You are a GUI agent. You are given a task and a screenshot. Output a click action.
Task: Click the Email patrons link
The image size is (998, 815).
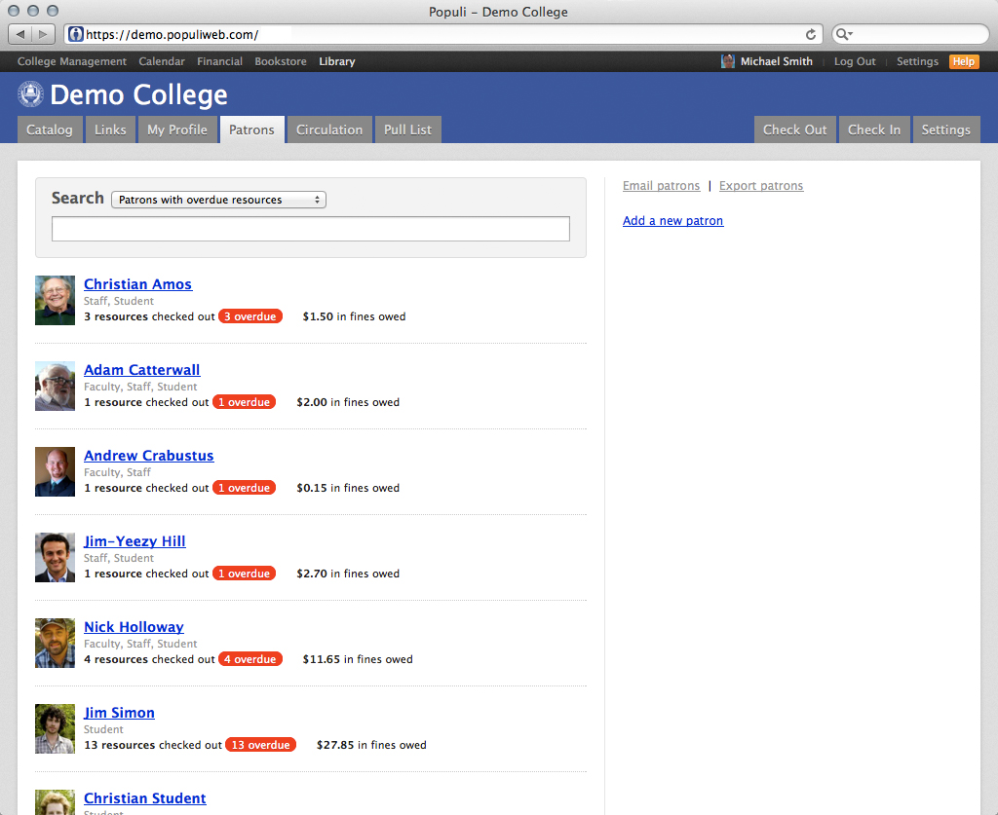pos(662,186)
